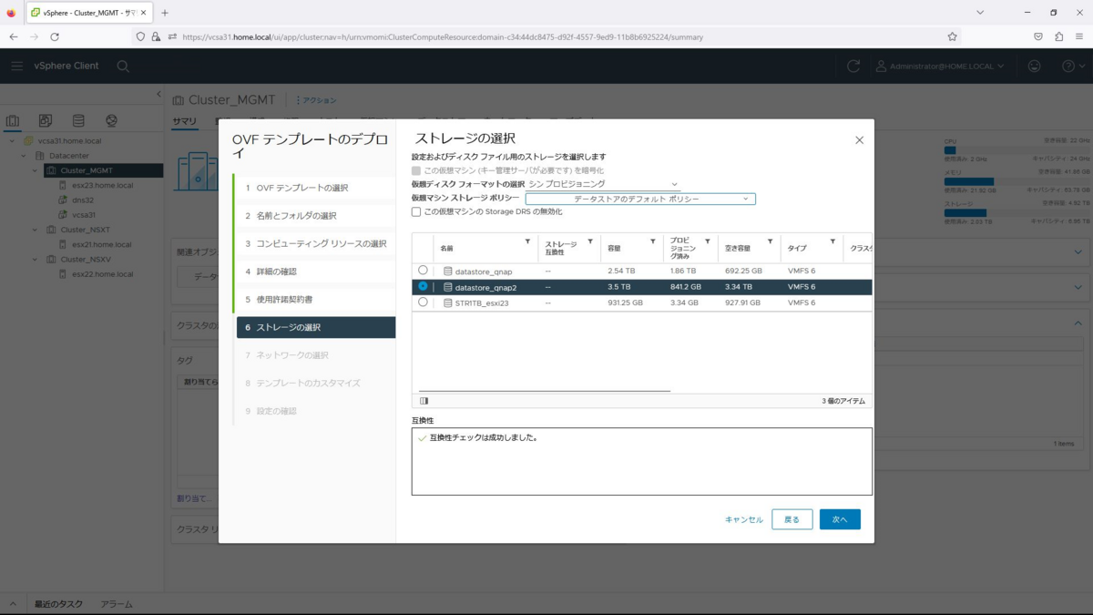This screenshot has height=615, width=1093.
Task: Select the VMs and Templates inventory icon
Action: click(46, 120)
